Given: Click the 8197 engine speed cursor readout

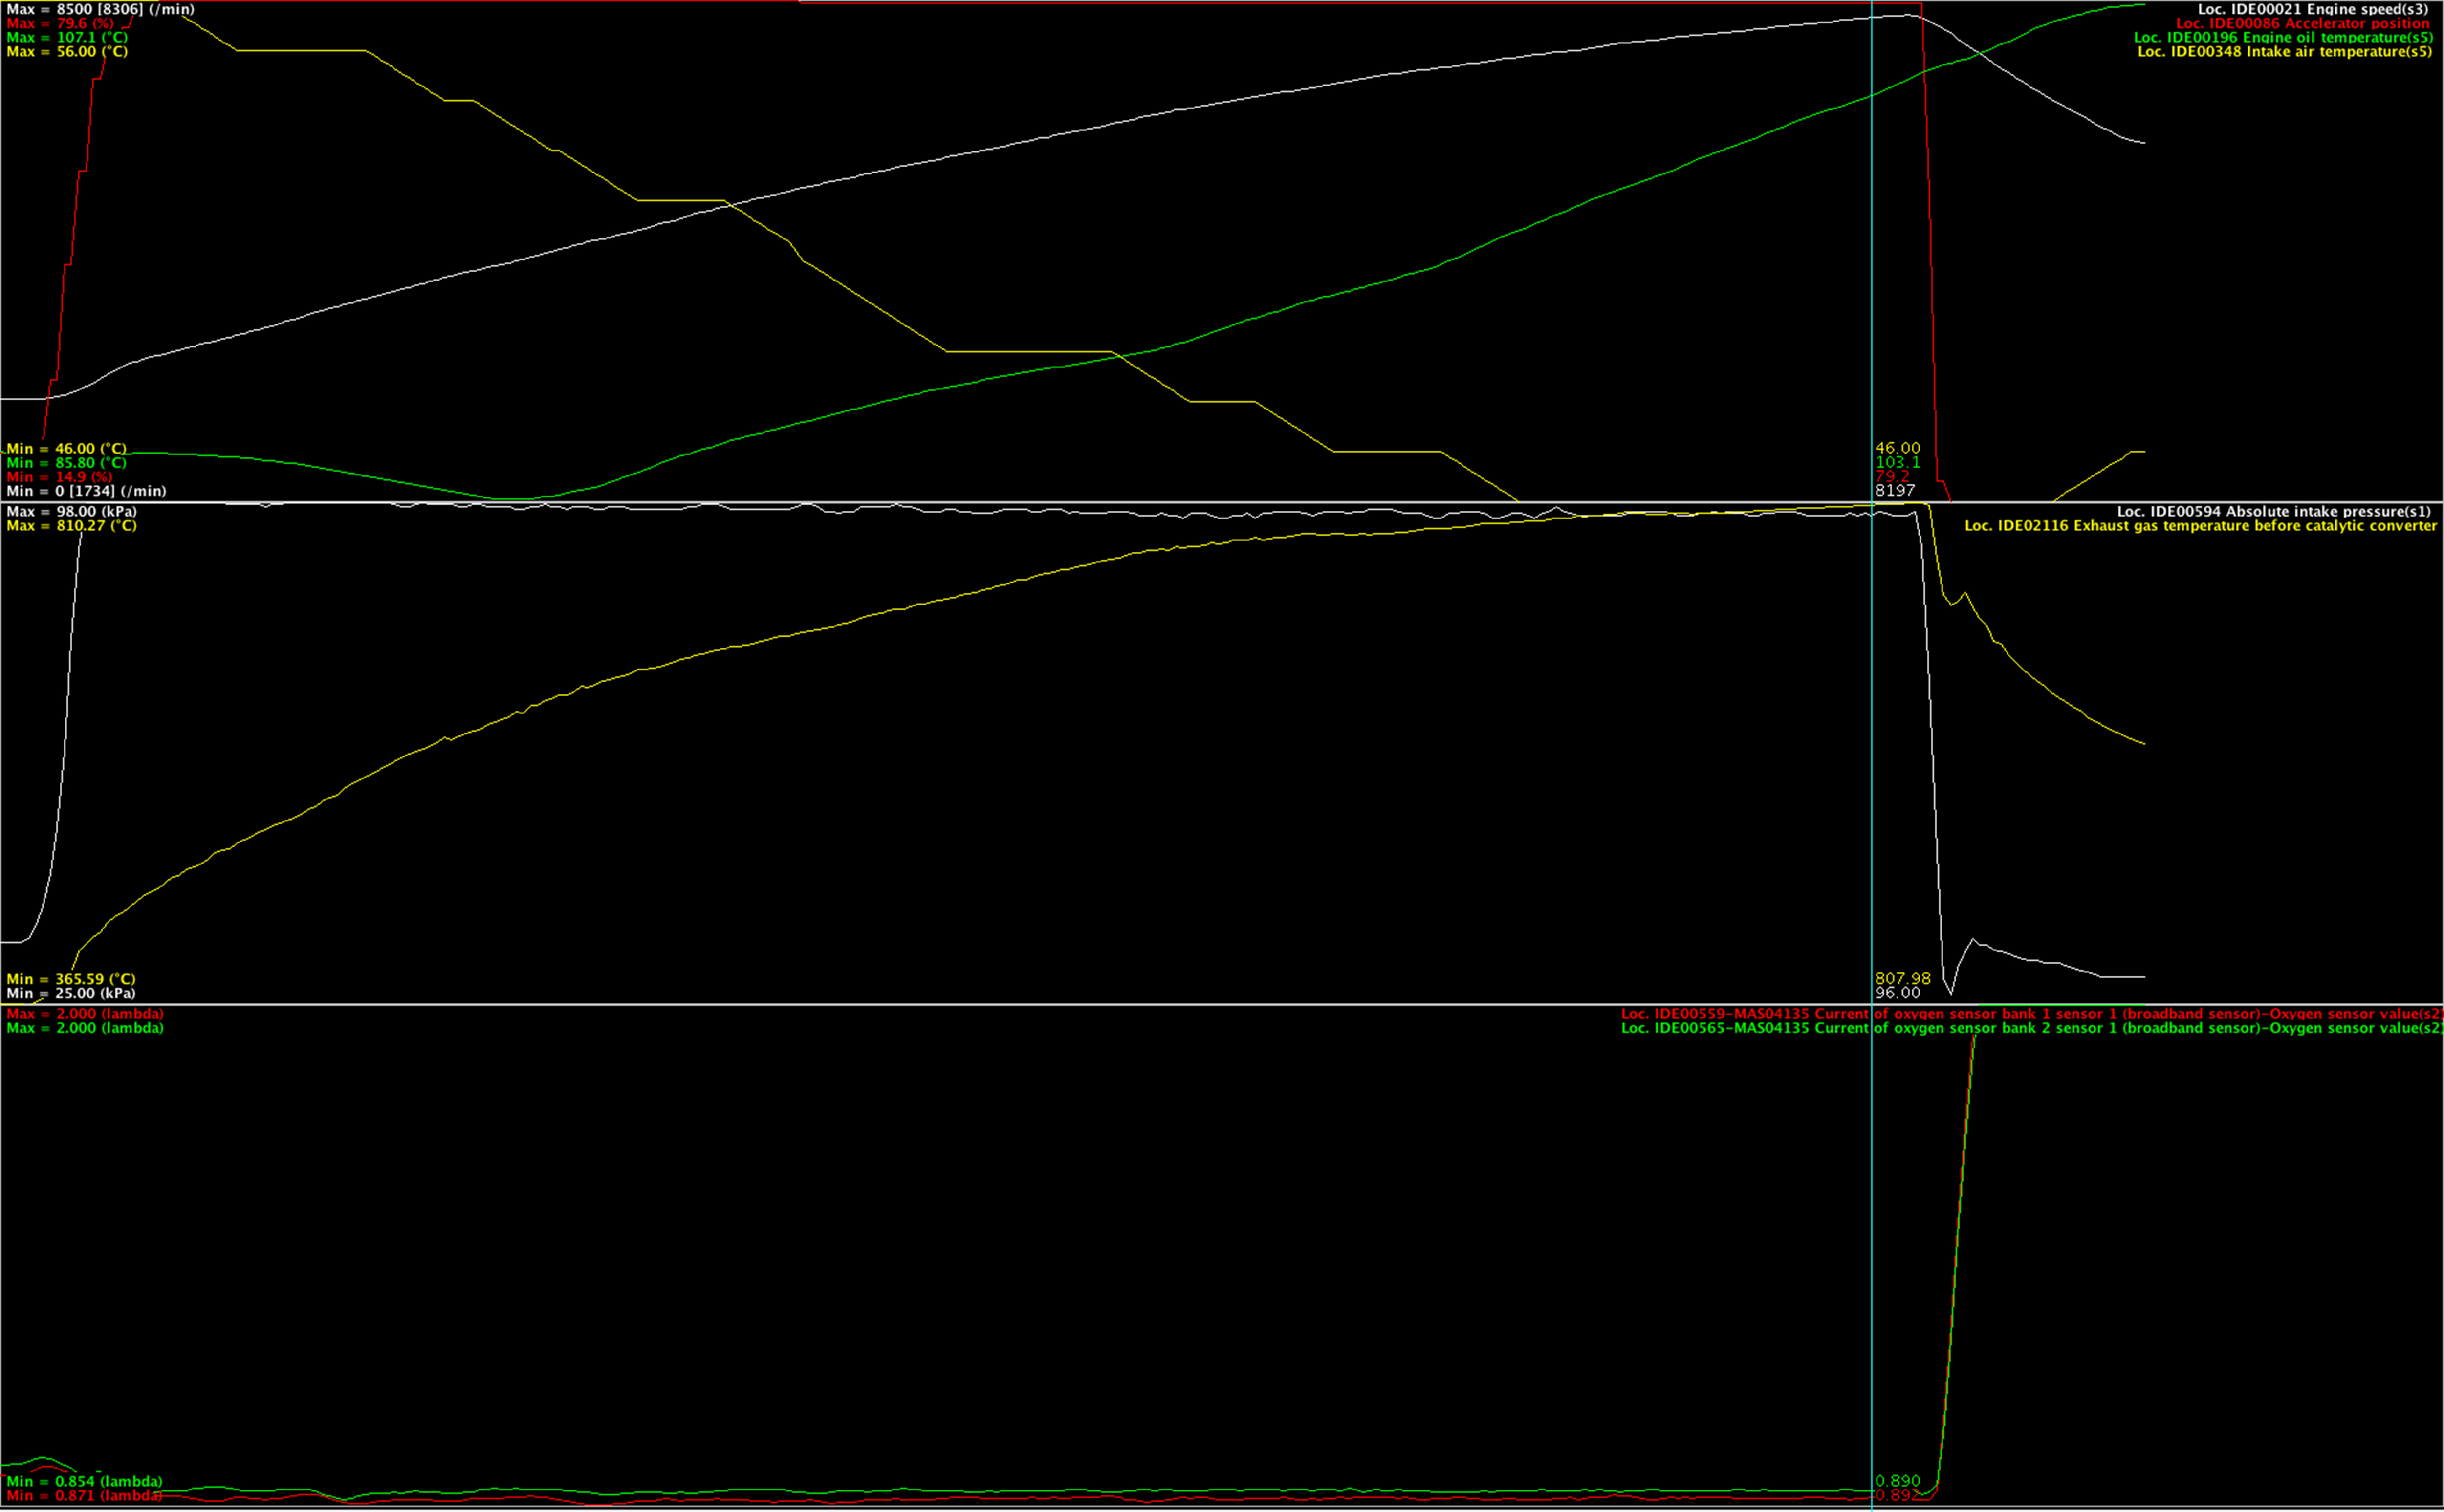Looking at the screenshot, I should click(x=1895, y=490).
